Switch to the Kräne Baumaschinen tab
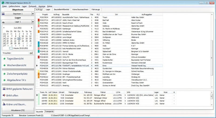The image size is (216, 118). pyautogui.click(x=80, y=10)
